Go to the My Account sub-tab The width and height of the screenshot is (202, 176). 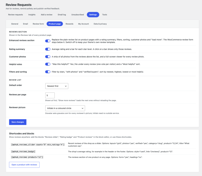[83, 24]
